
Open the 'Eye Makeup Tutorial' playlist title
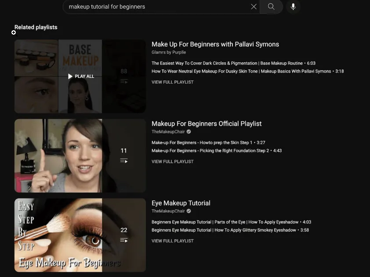click(181, 203)
